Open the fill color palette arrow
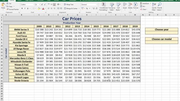This screenshot has height=101, width=180. (41, 8)
